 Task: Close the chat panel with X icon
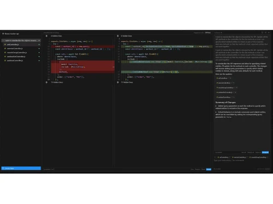[x=269, y=33]
